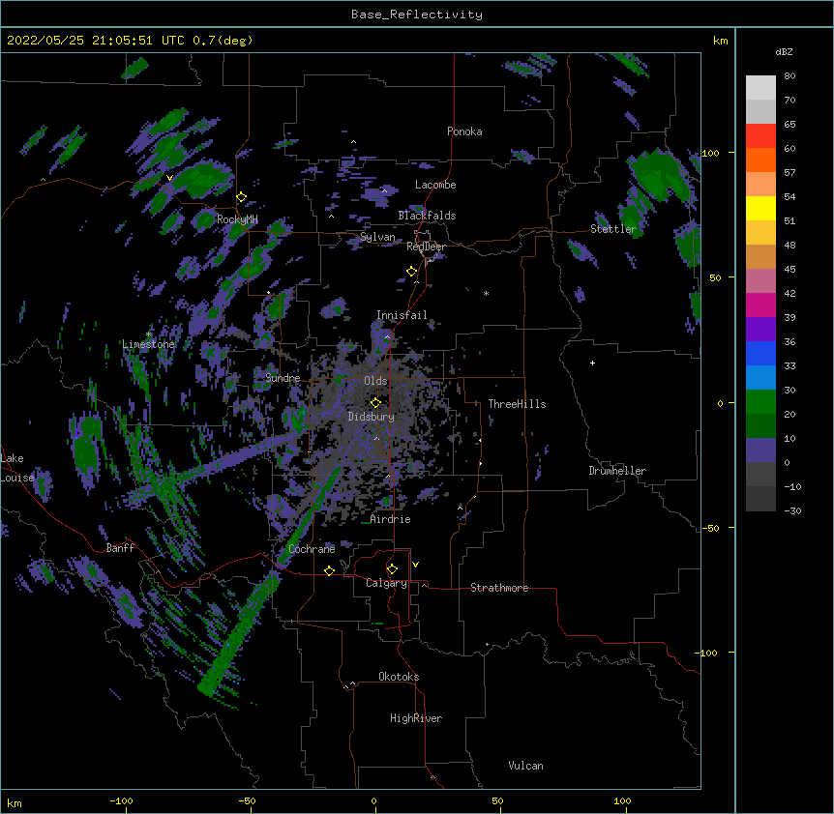Click the Sundre label
Viewport: 834px width, 814px height.
click(x=283, y=378)
